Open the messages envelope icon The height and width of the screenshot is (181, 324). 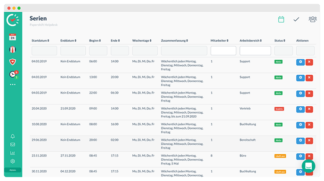[13, 144]
